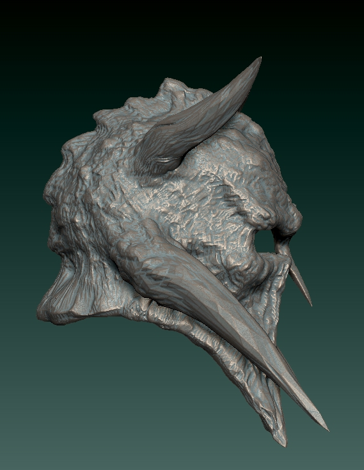Click the tip of the upper curved horn
This screenshot has width=364, height=470.
257,62
